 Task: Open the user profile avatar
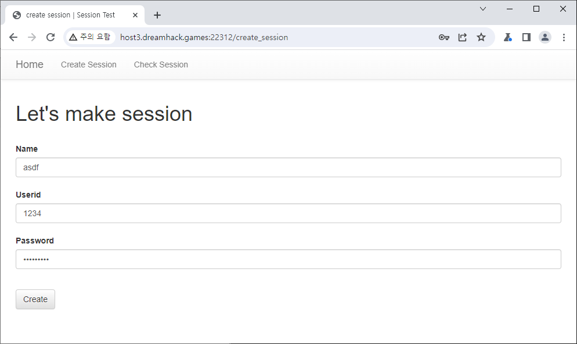pos(545,37)
